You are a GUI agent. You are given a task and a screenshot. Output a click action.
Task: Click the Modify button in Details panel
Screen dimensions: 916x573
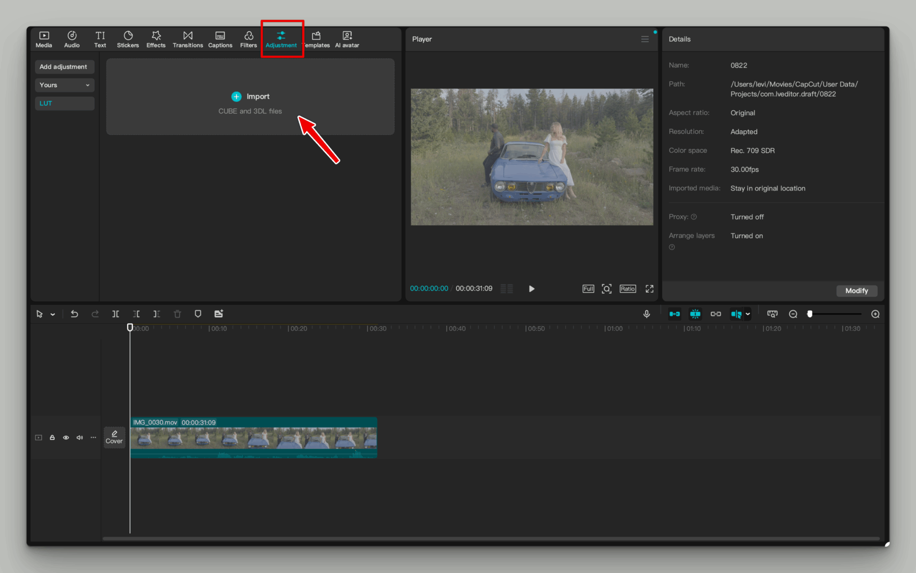click(856, 291)
